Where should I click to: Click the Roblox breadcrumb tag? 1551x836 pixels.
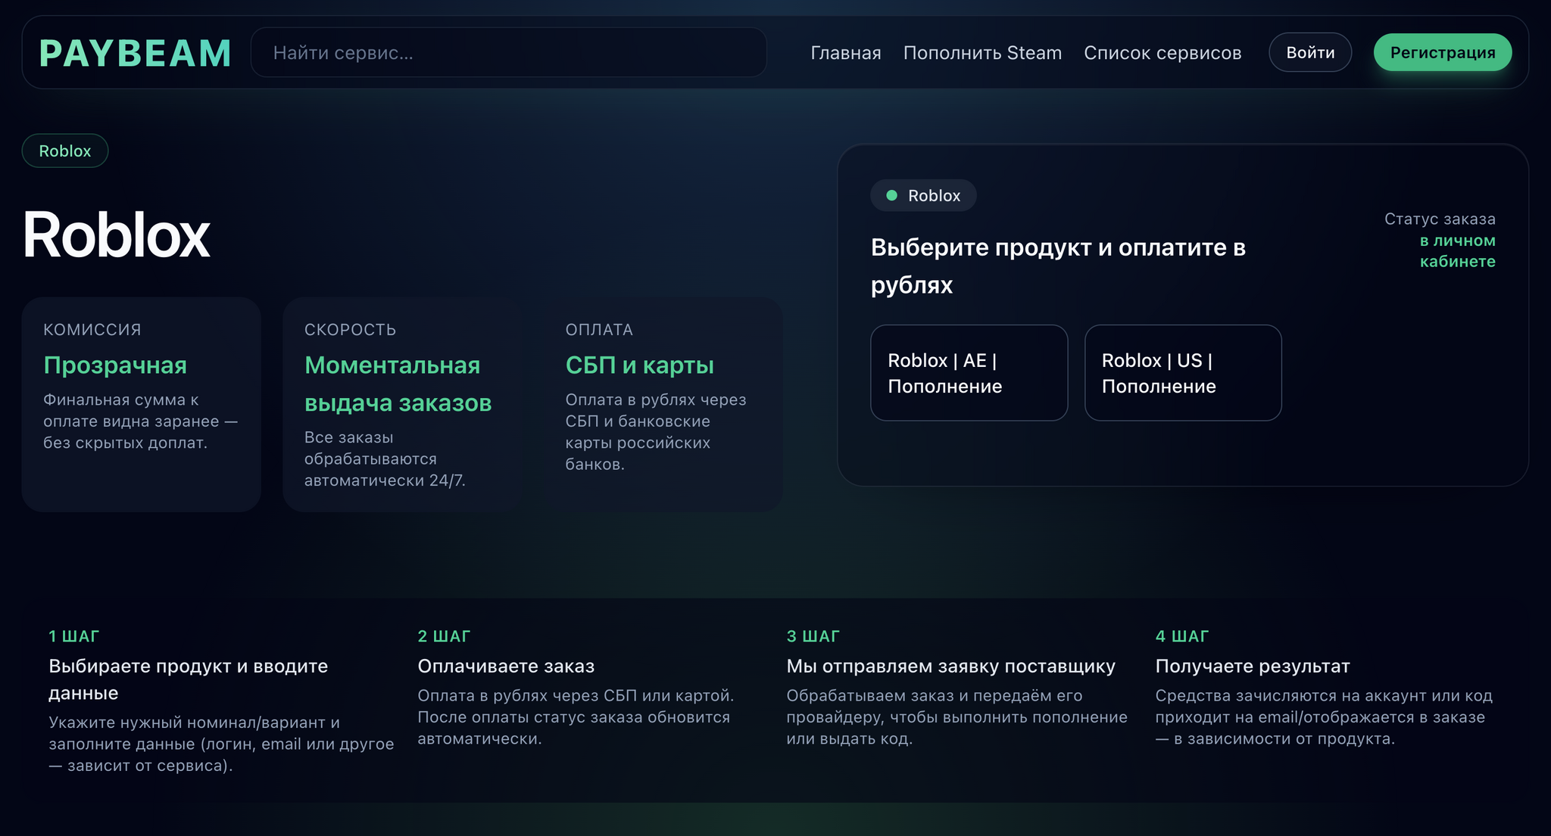[65, 151]
